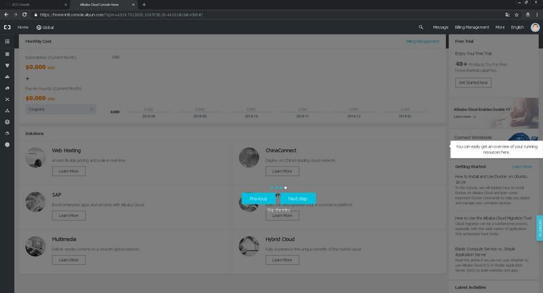Open a new browser tab with plus icon

pos(144,5)
